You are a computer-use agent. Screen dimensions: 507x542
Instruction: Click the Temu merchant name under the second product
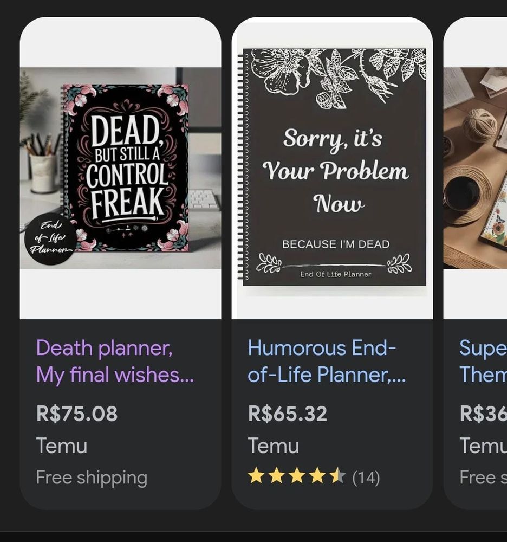pos(273,446)
